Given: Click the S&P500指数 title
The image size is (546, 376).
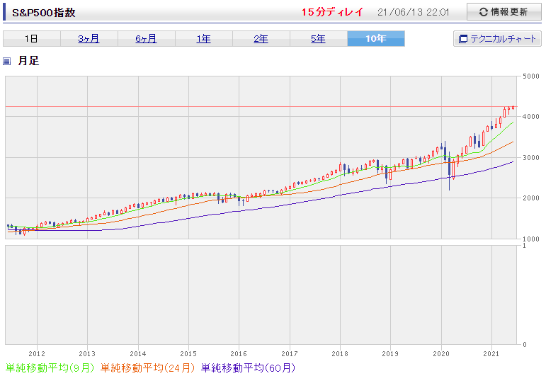Looking at the screenshot, I should point(44,13).
